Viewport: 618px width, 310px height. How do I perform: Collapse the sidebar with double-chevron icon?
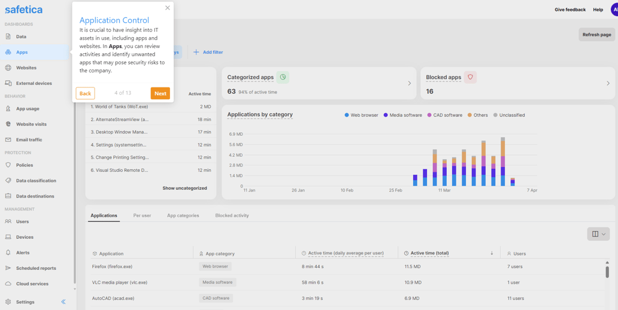(x=63, y=302)
